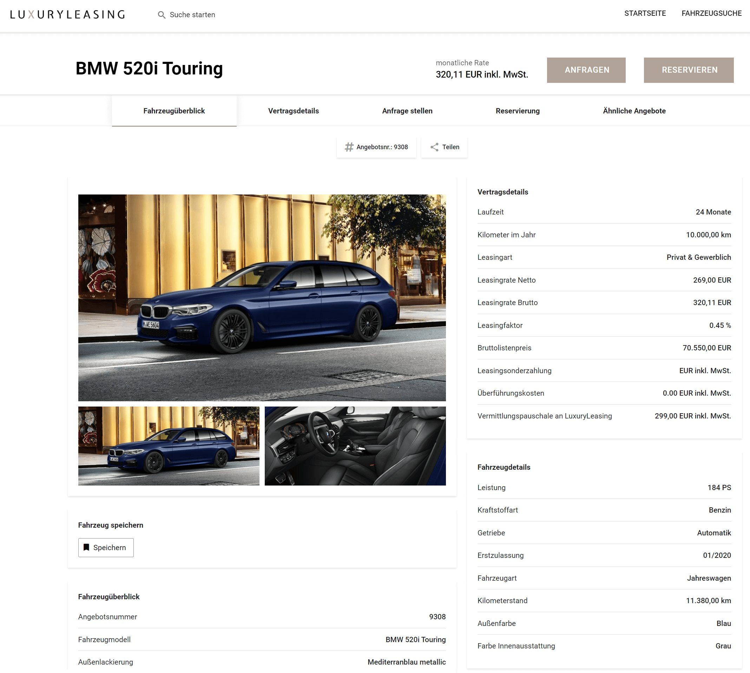Click the Laufzeit value 24 Monate

(x=713, y=212)
